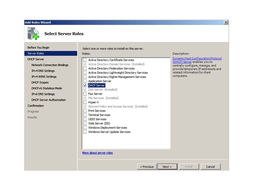Open IPv4 DNS Settings step
The image size is (253, 190).
coord(43,71)
